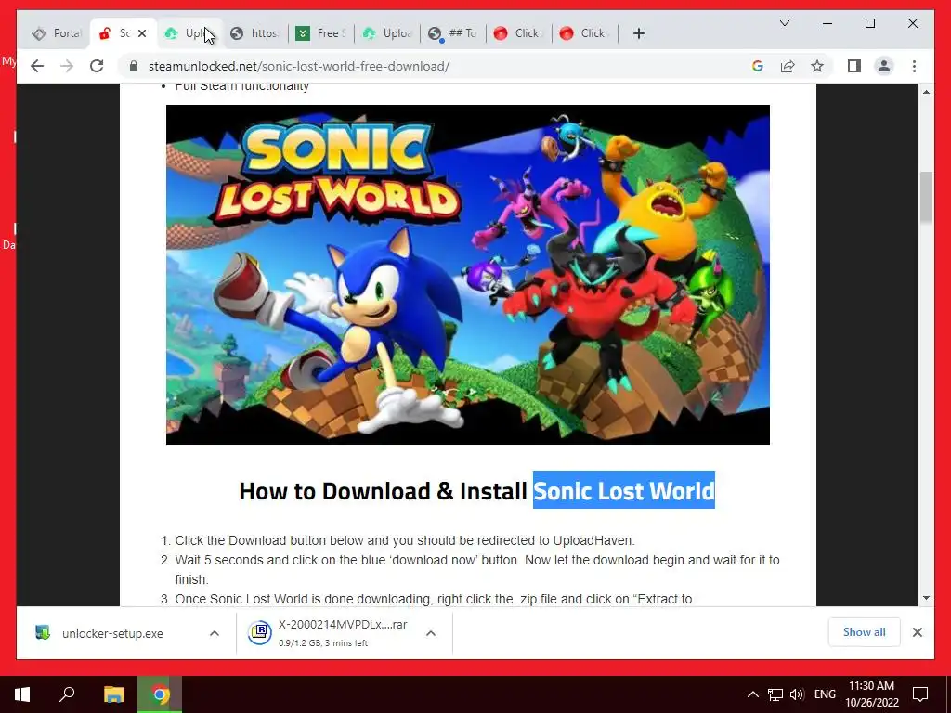This screenshot has height=713, width=951.
Task: Open the volume tray icon
Action: coord(797,694)
